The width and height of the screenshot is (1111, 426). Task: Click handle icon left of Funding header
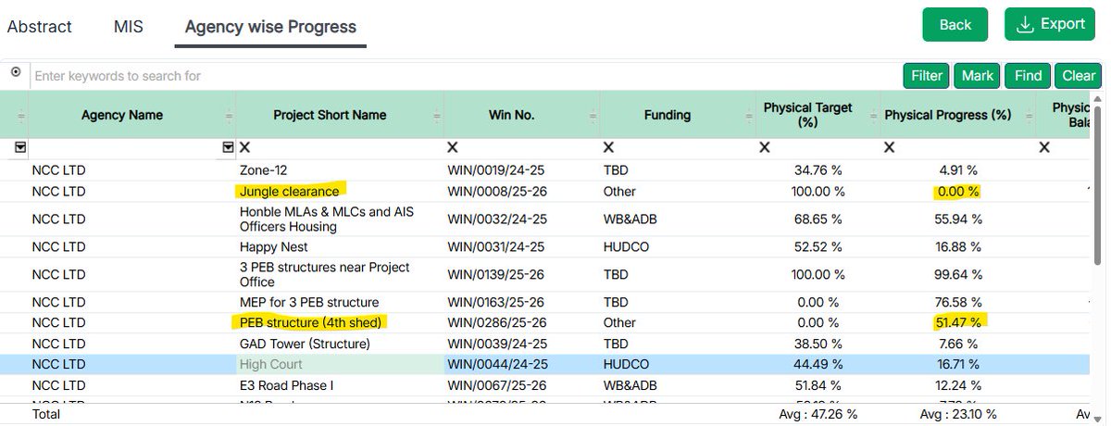click(593, 116)
